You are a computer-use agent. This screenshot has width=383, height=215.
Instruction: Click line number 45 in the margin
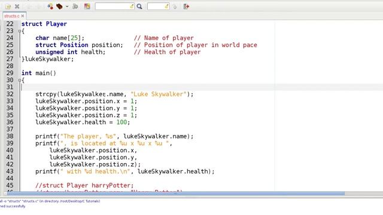click(10, 186)
